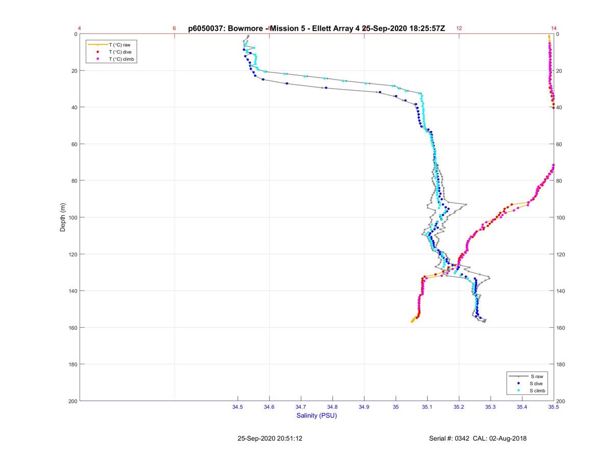This screenshot has height=451, width=612.
Task: Click the left depth tick label 20
Action: pos(74,71)
